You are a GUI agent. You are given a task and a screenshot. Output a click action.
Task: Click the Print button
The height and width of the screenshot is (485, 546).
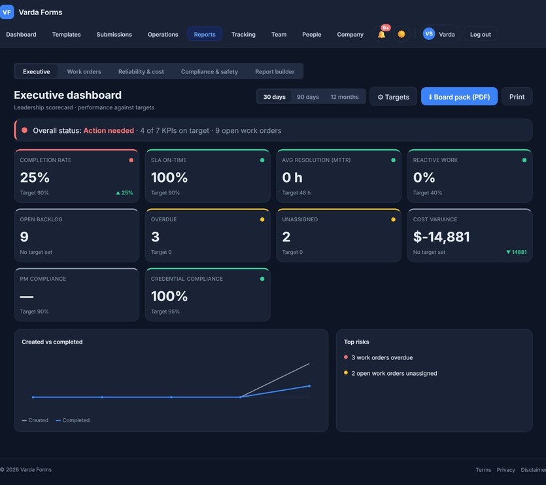pyautogui.click(x=517, y=97)
